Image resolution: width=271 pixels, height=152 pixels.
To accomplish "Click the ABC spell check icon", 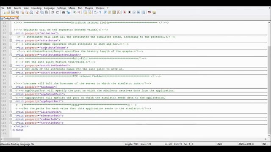I will pos(149,12).
